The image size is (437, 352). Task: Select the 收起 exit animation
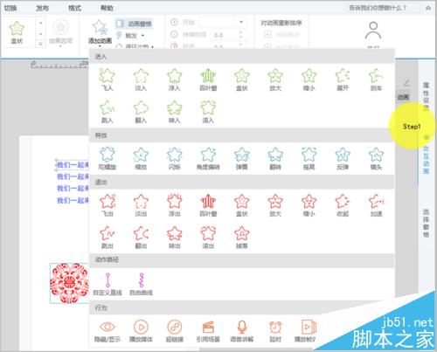(343, 205)
